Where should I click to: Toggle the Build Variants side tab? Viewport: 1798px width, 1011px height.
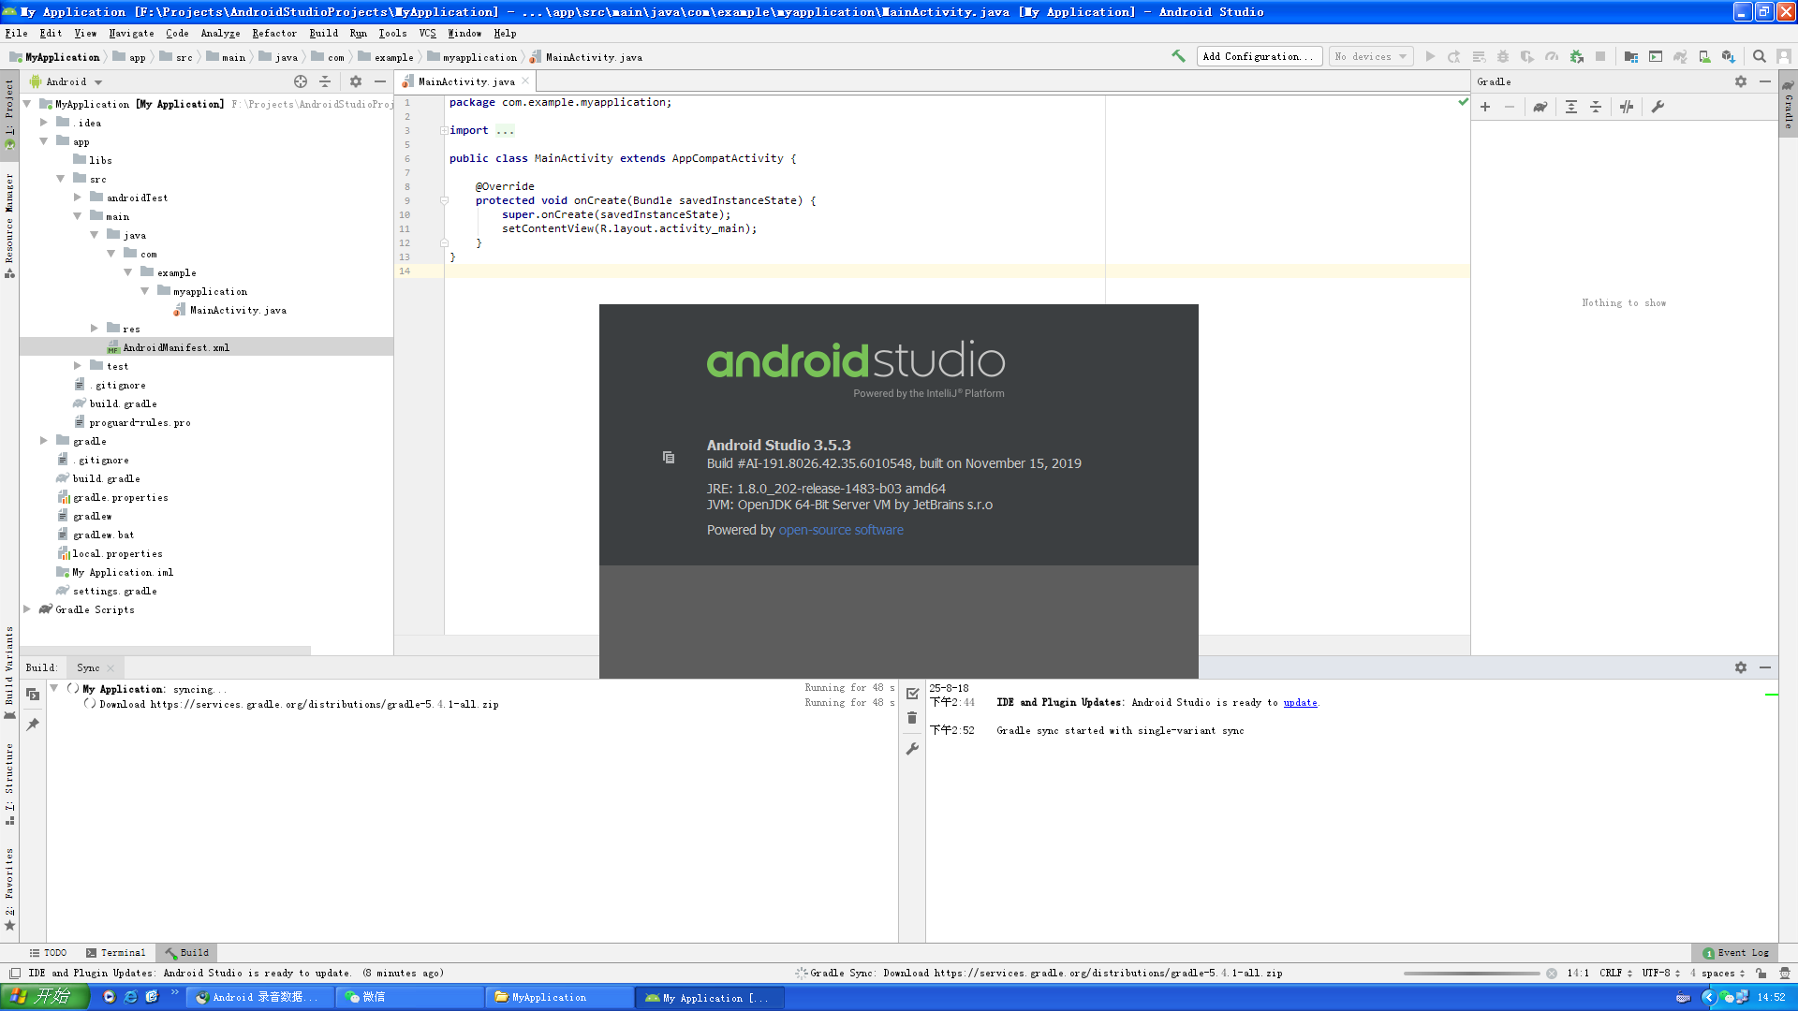tap(9, 672)
